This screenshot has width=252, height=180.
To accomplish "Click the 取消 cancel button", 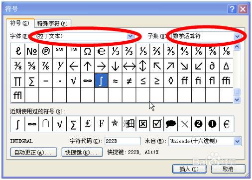I will click(x=228, y=169).
